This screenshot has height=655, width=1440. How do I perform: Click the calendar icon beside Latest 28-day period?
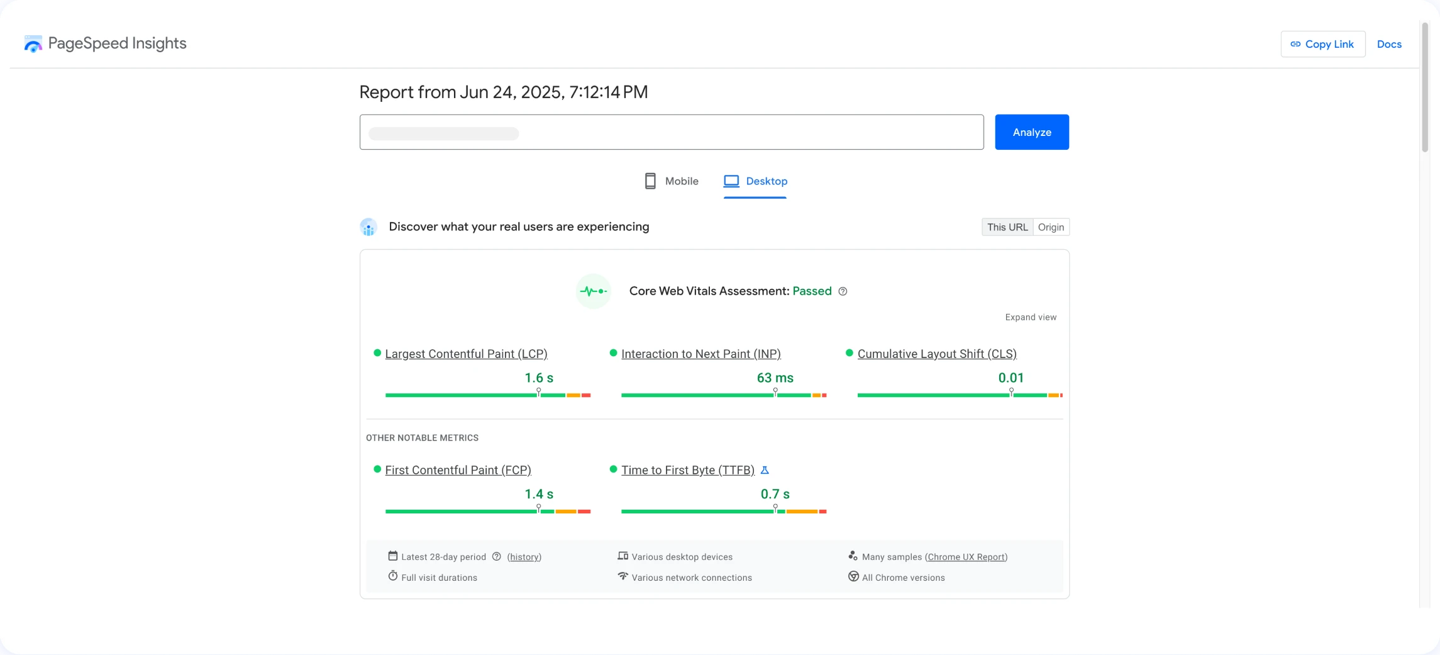click(x=393, y=556)
